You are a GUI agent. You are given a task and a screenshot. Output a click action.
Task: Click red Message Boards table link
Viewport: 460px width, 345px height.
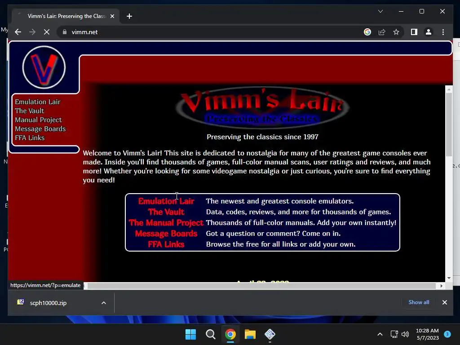pyautogui.click(x=166, y=234)
